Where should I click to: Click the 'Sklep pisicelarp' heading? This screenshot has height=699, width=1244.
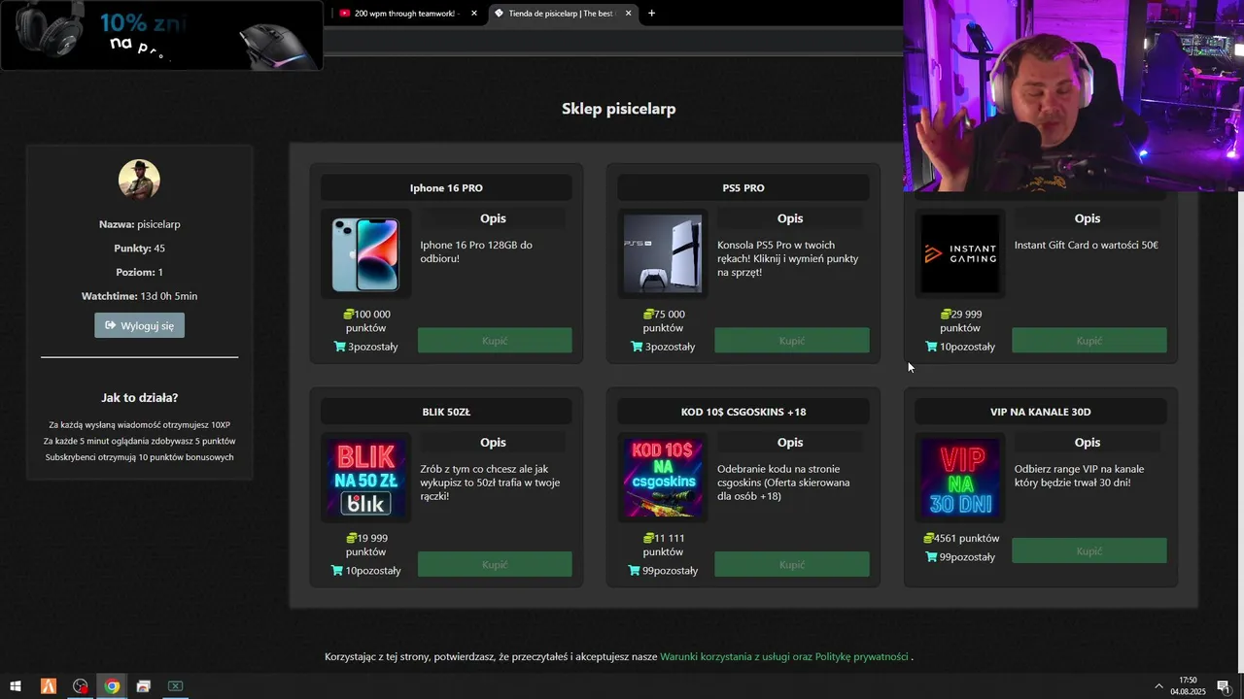618,109
